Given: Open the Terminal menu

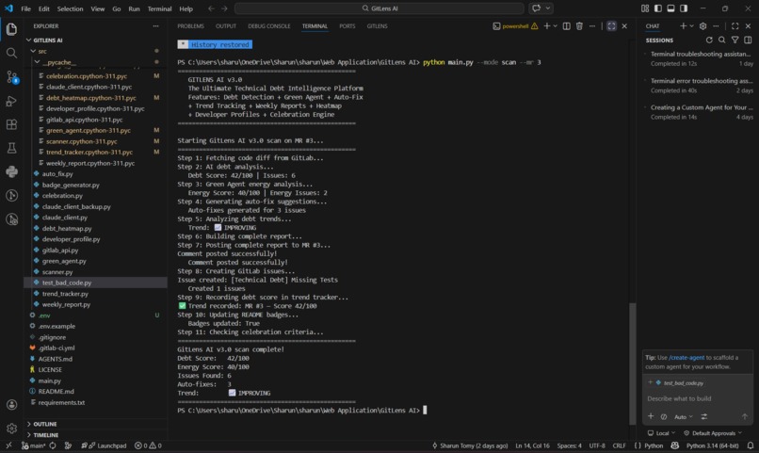Looking at the screenshot, I should 159,8.
